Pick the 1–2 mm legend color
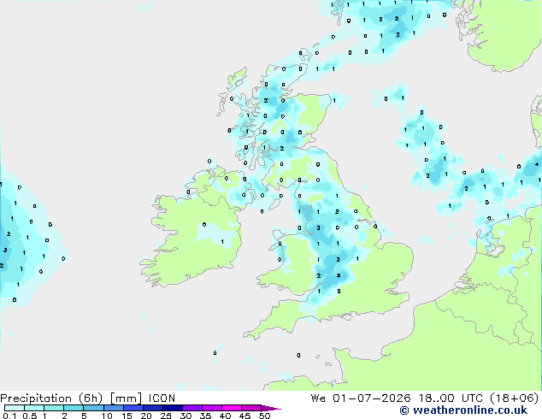This screenshot has height=419, width=542. (54, 408)
